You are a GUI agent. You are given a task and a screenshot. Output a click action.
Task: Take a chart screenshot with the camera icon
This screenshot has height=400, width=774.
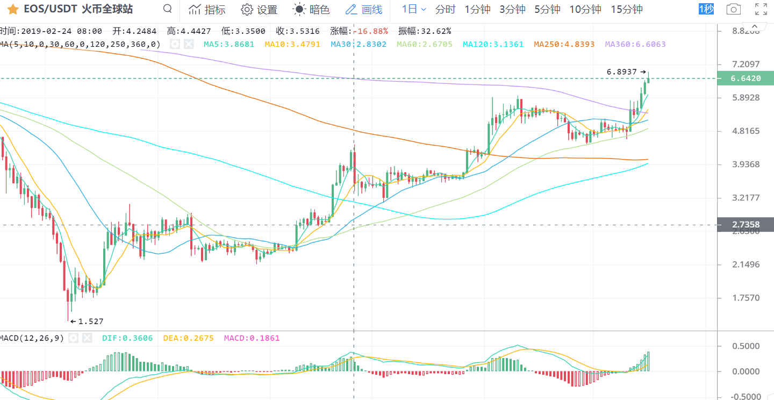(733, 9)
